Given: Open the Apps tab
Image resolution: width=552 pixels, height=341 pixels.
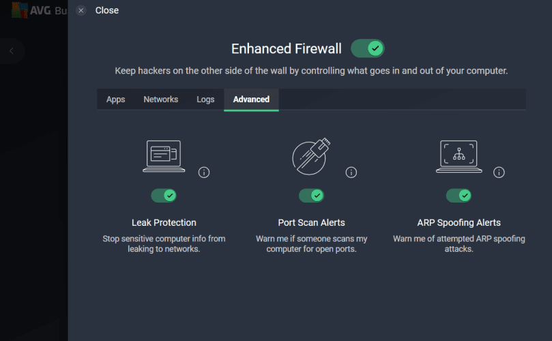Looking at the screenshot, I should (115, 100).
